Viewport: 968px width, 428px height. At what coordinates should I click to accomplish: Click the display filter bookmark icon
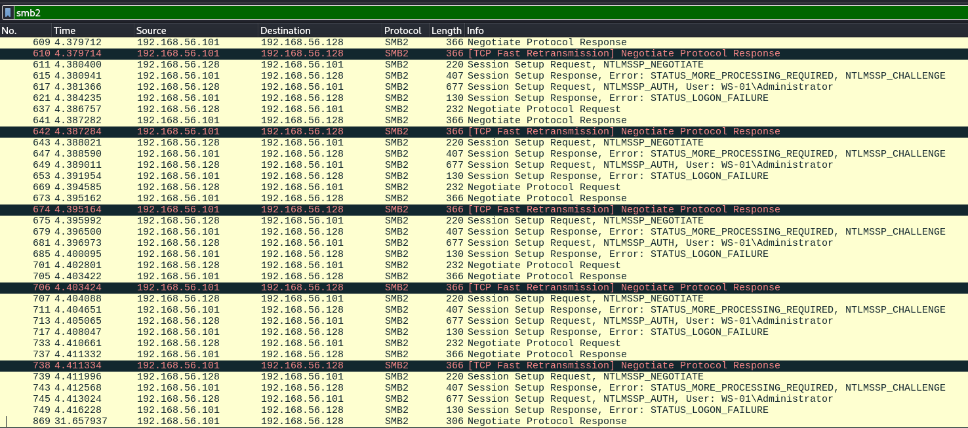pos(7,12)
